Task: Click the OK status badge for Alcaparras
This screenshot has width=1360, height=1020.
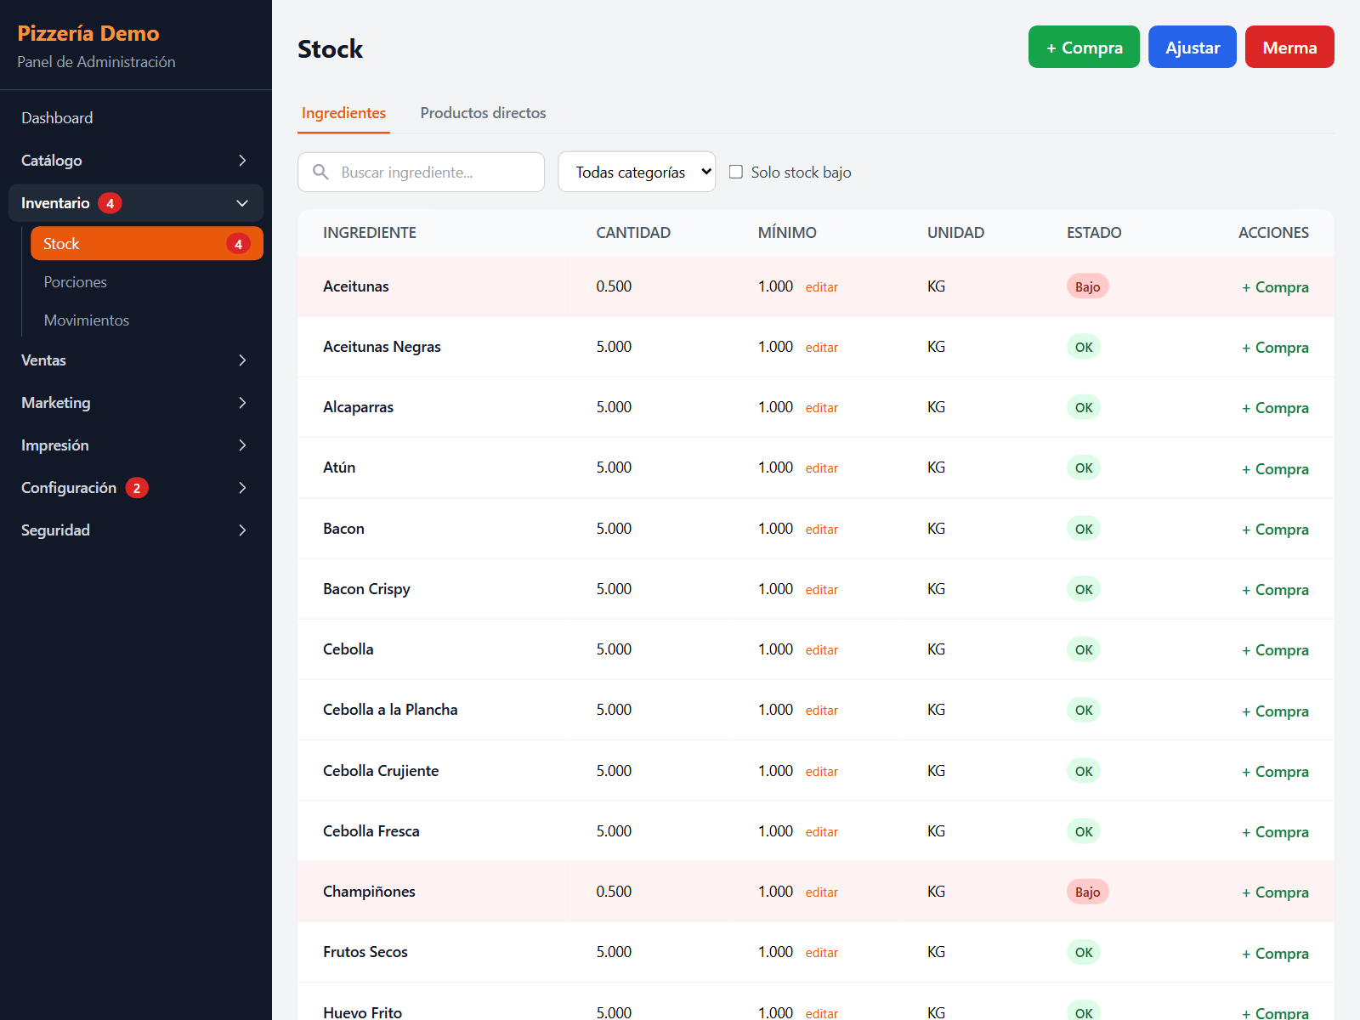Action: click(x=1084, y=407)
